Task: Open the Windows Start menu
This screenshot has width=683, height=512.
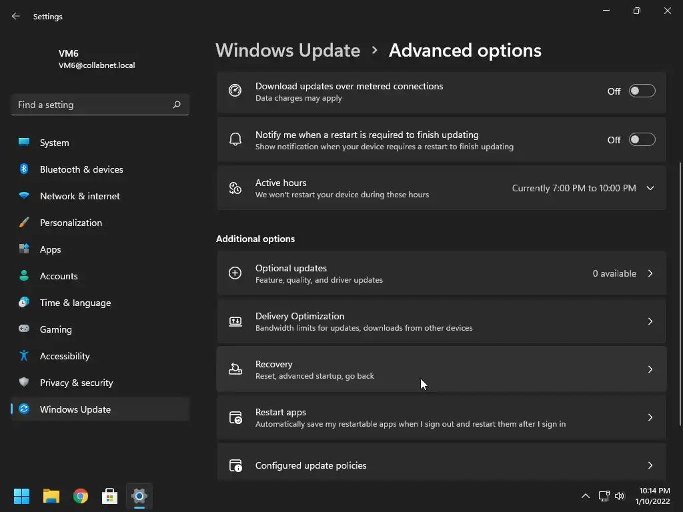Action: pyautogui.click(x=21, y=496)
